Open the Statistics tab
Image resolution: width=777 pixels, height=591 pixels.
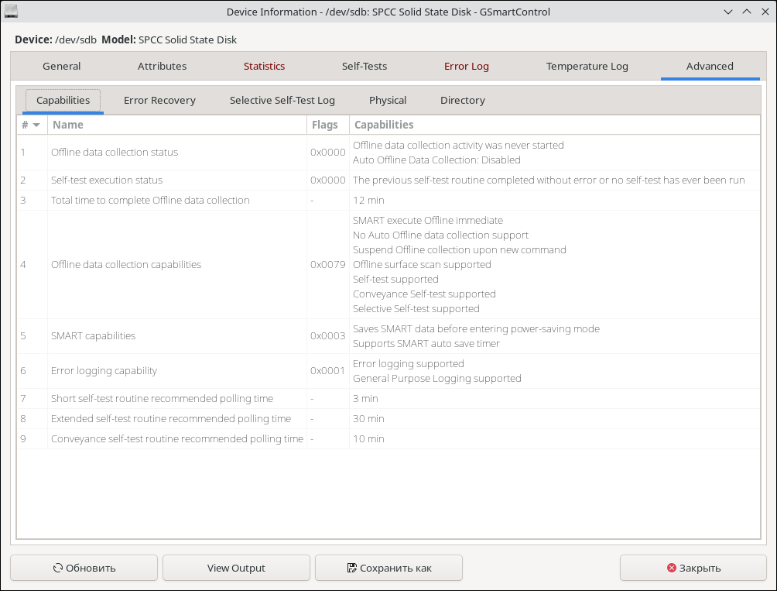coord(264,67)
